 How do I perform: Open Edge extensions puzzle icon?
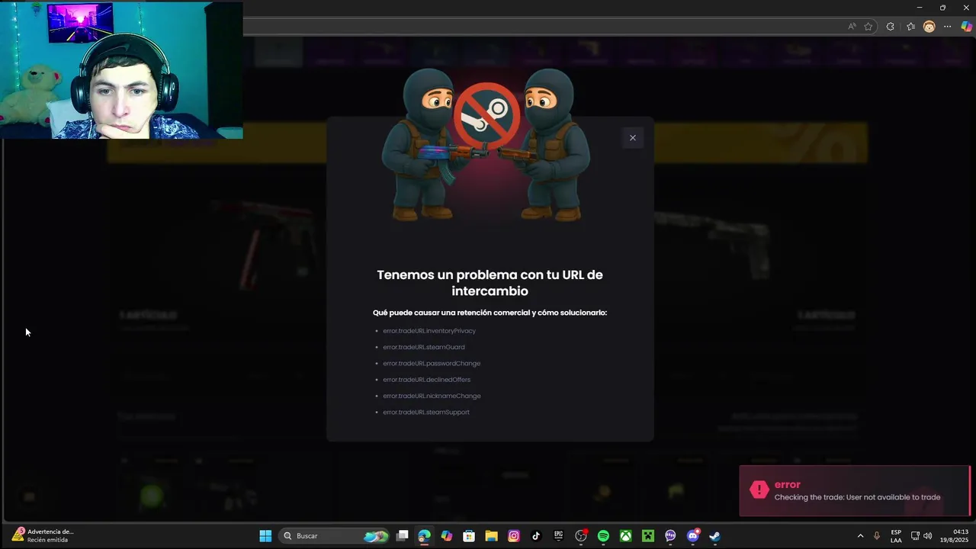pyautogui.click(x=890, y=27)
